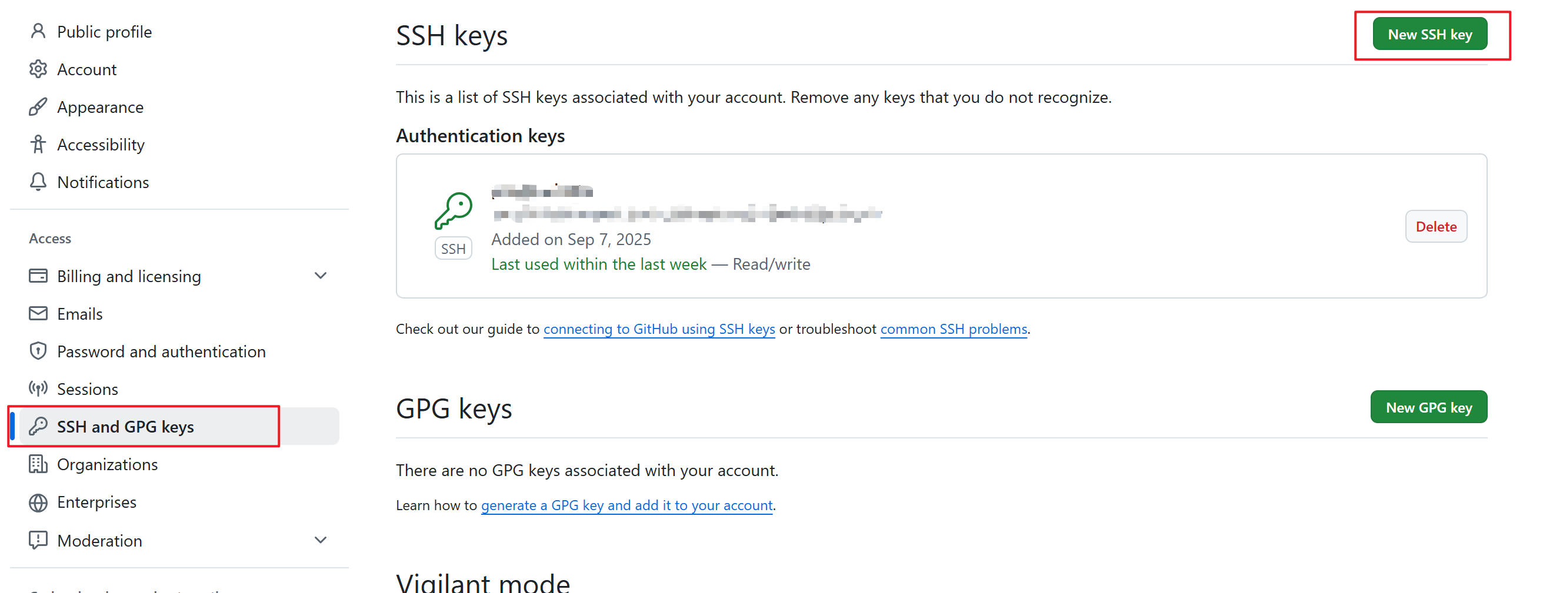Click the green key icon in Authentication keys
The width and height of the screenshot is (1543, 593).
454,210
